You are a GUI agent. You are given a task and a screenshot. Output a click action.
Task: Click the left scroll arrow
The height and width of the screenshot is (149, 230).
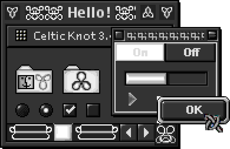click(x=129, y=133)
